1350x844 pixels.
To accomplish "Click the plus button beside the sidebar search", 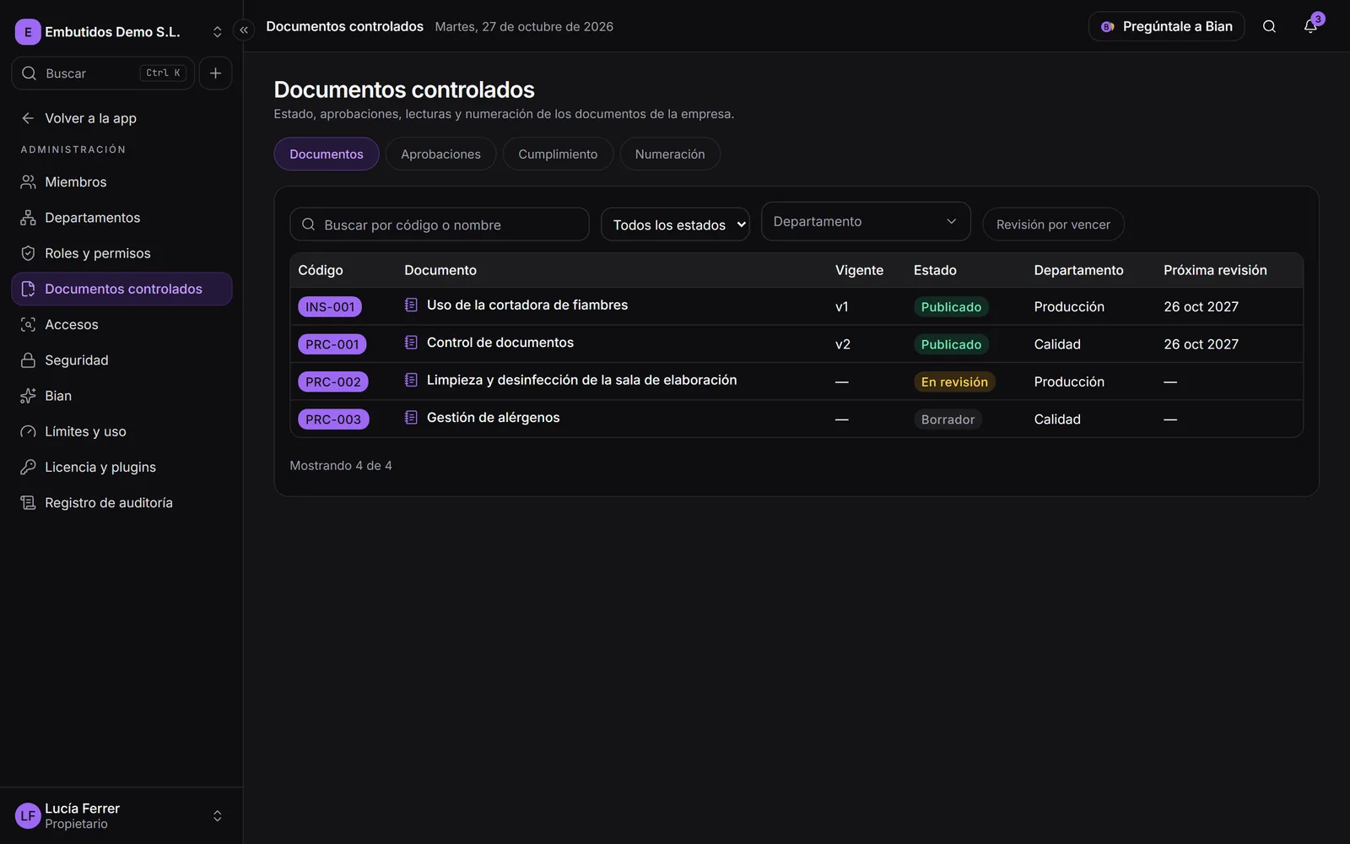I will [x=215, y=73].
